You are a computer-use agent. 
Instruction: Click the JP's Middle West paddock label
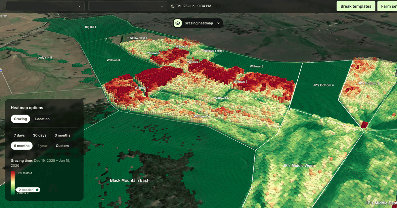(x=298, y=165)
